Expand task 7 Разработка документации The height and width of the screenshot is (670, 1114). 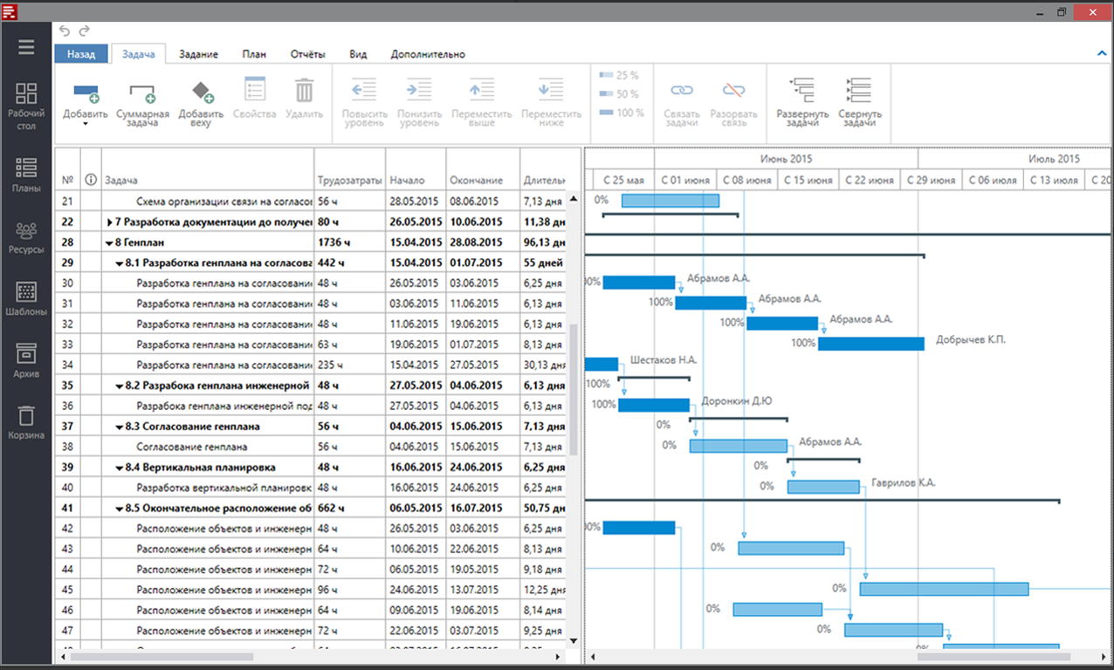pos(109,222)
